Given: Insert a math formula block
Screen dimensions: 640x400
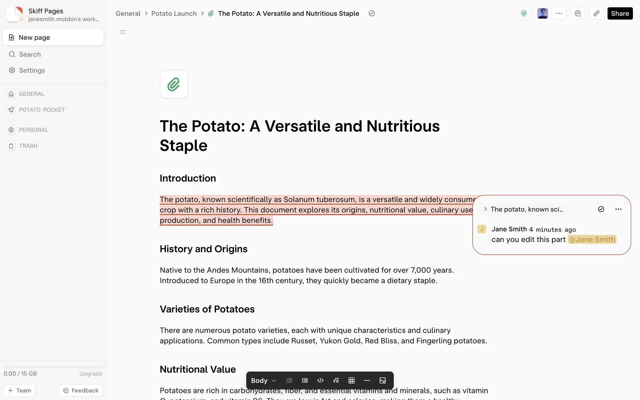Looking at the screenshot, I should click(x=336, y=380).
